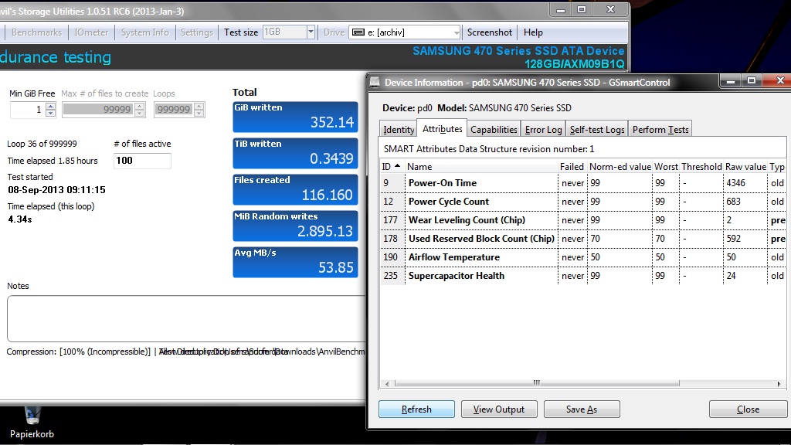Viewport: 791px width, 445px height.
Task: Sort by the Norm-ed value column header
Action: tap(620, 167)
